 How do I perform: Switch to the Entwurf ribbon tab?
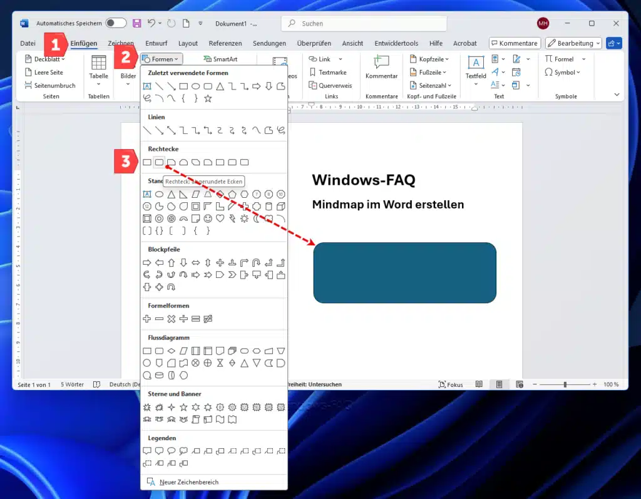pyautogui.click(x=156, y=43)
